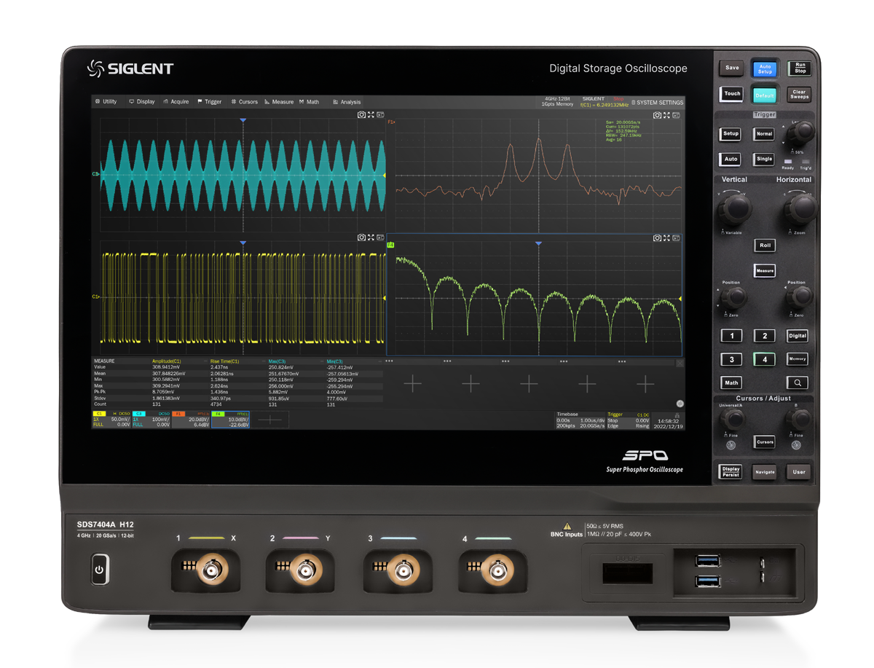
Task: Add a measurement in the first empty slot
Action: coord(413,383)
